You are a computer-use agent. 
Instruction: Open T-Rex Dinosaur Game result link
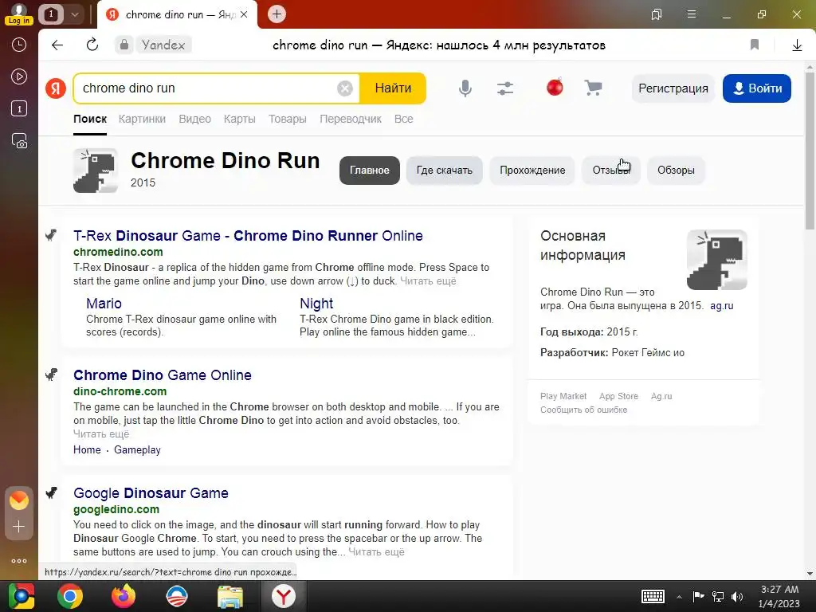pyautogui.click(x=248, y=236)
